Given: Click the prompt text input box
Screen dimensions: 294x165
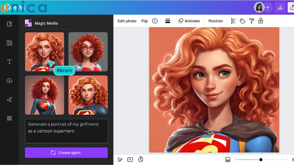Looking at the screenshot, I should [x=67, y=131].
